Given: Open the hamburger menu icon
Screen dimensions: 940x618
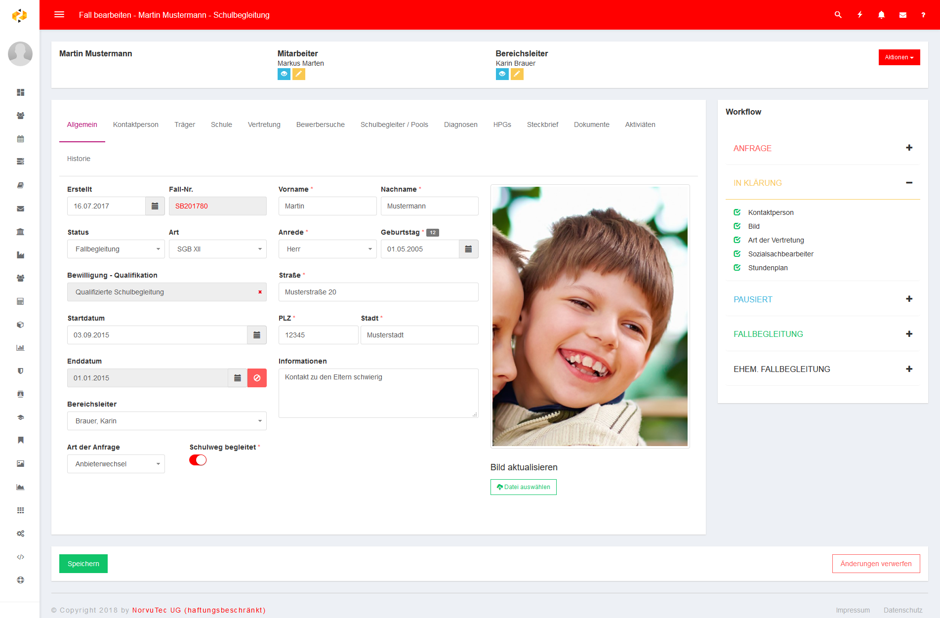Looking at the screenshot, I should tap(59, 15).
